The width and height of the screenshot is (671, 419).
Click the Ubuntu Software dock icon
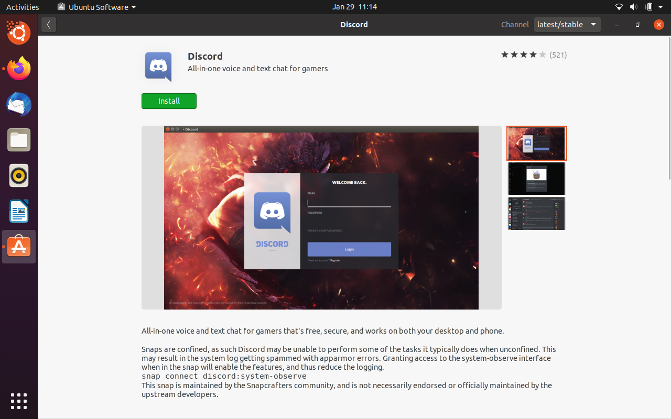[x=18, y=246]
